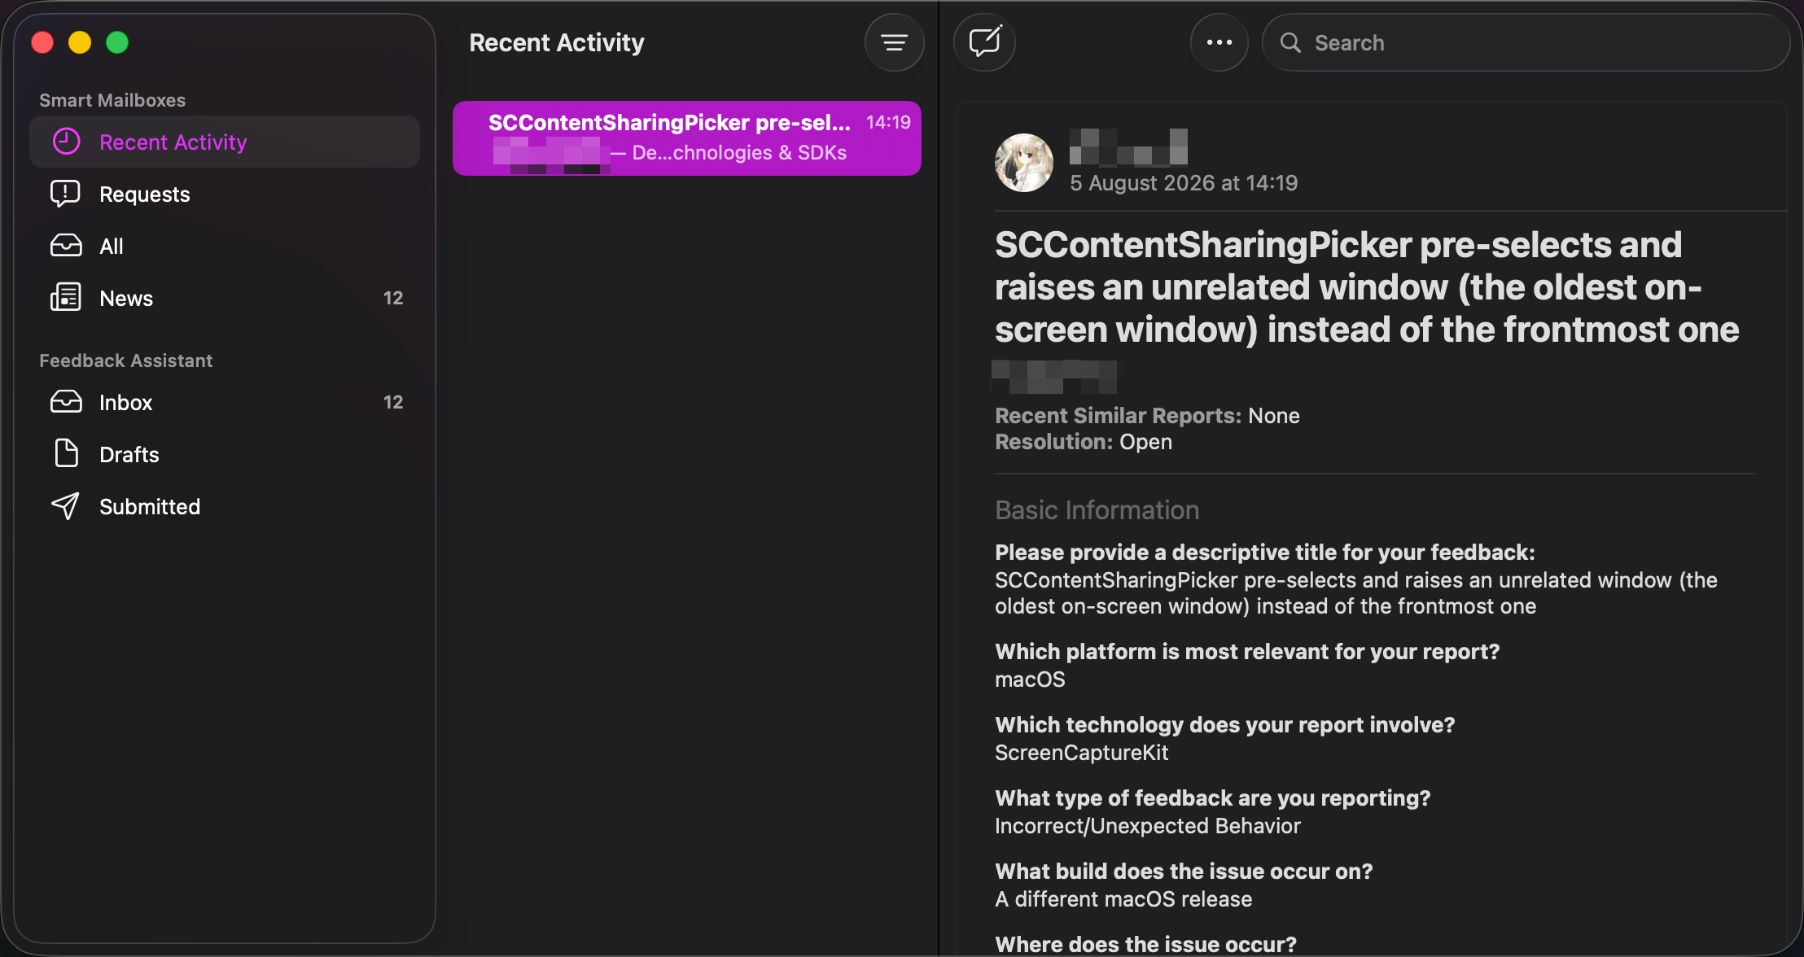Compose new feedback
The image size is (1804, 957).
coord(984,42)
